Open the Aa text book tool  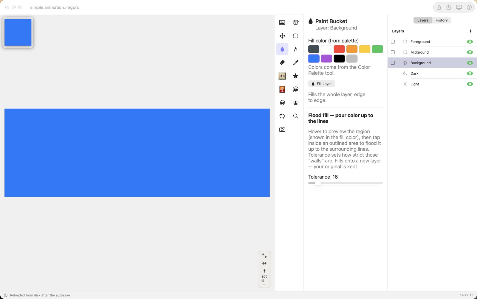(282, 76)
